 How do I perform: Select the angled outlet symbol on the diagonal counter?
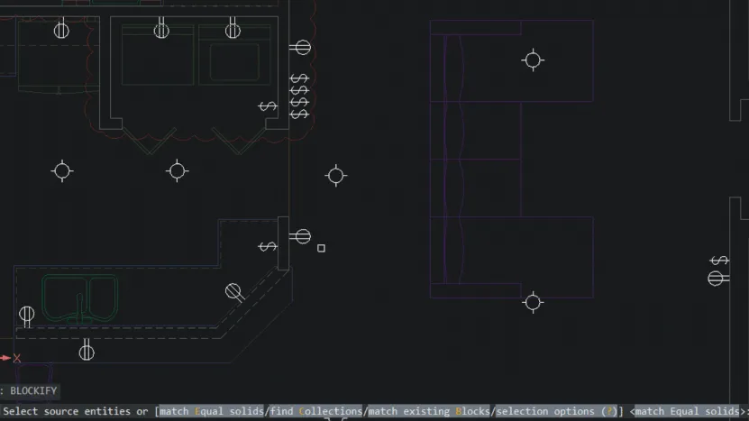pyautogui.click(x=234, y=292)
